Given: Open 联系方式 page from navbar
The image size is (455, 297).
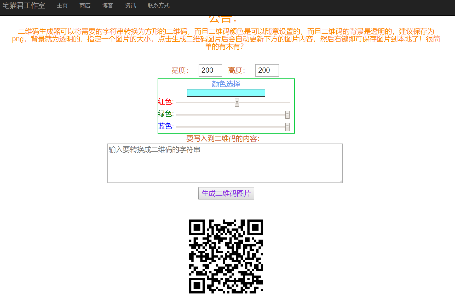Looking at the screenshot, I should click(x=159, y=5).
